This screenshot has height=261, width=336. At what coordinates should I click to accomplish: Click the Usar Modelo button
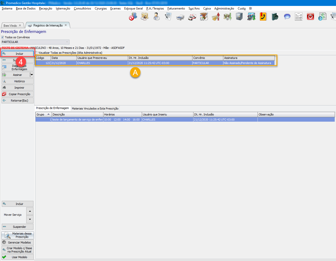17,257
